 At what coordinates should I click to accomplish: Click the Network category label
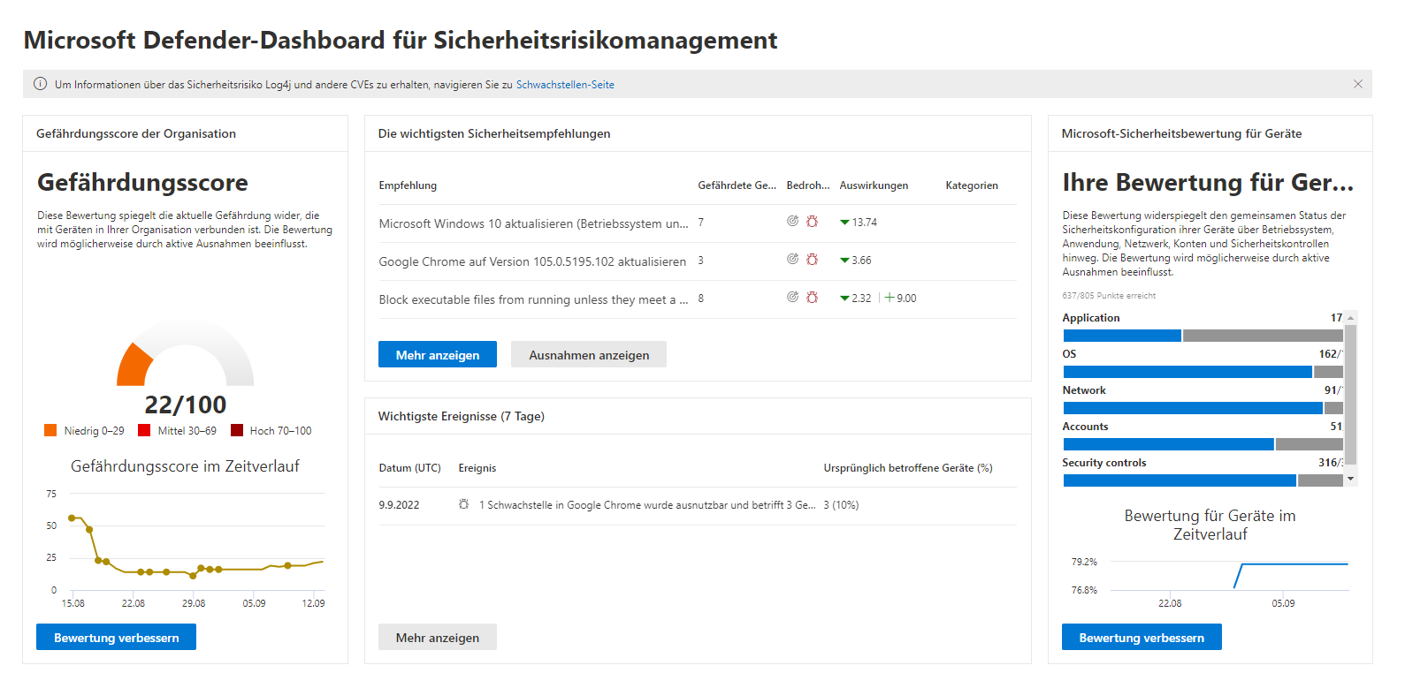[1084, 390]
